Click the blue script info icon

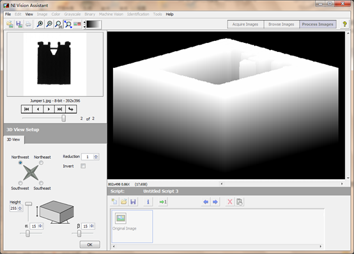coord(148,202)
